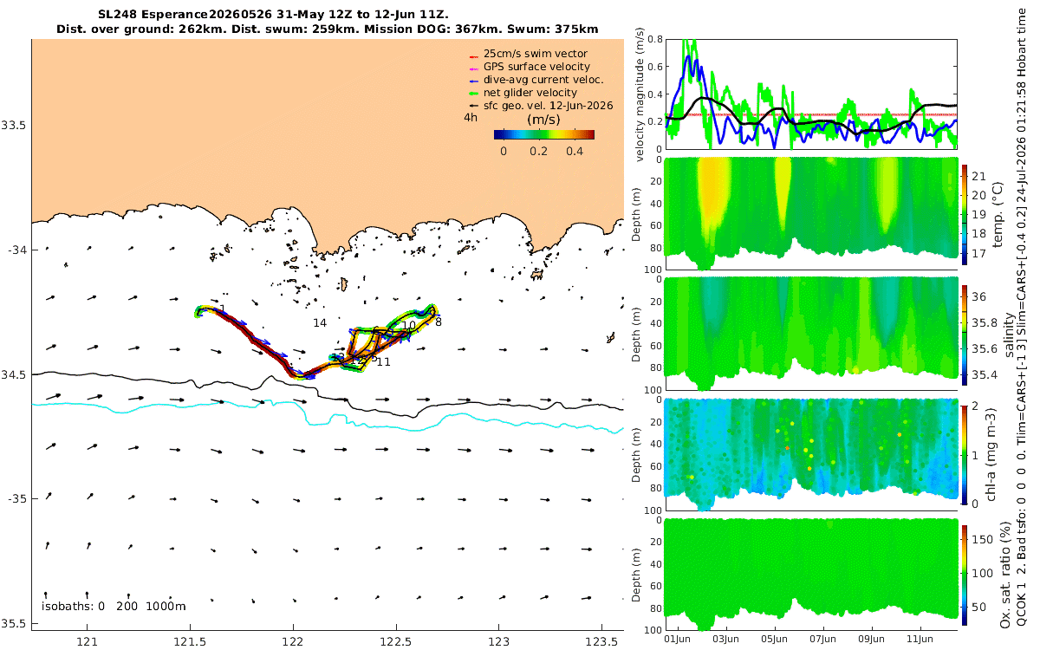Screen dimensions: 1040x650
Task: Click the 'salinity' colorbar label
Action: point(1011,334)
